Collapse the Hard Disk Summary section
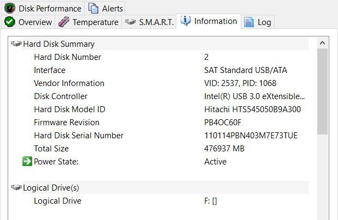Image resolution: width=338 pixels, height=220 pixels. click(16, 44)
